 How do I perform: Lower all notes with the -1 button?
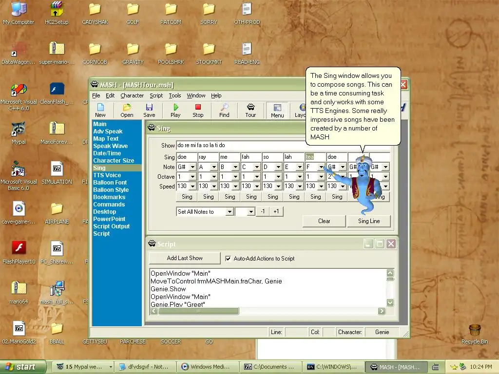click(x=263, y=211)
